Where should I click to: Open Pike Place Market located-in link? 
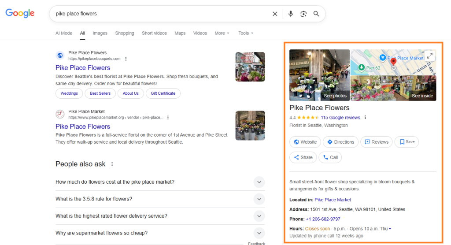[x=333, y=200]
